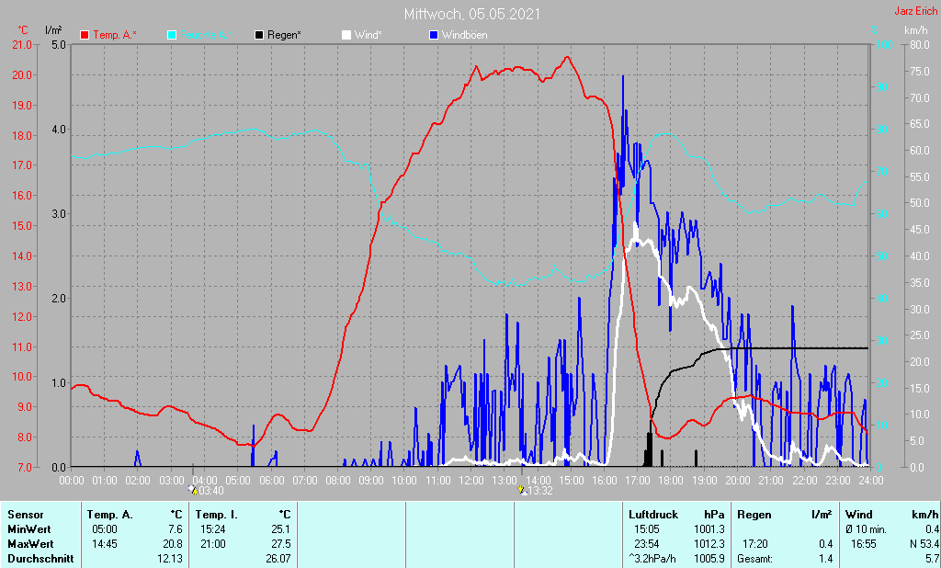
Task: Click the average wind value '5.7'
Action: coord(932,559)
